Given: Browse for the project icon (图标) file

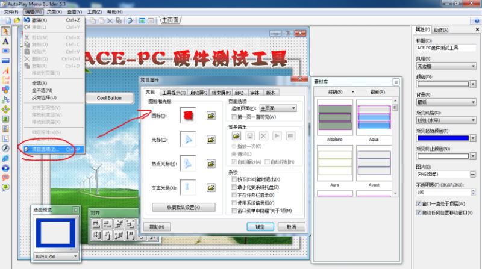Looking at the screenshot, I should (x=211, y=116).
